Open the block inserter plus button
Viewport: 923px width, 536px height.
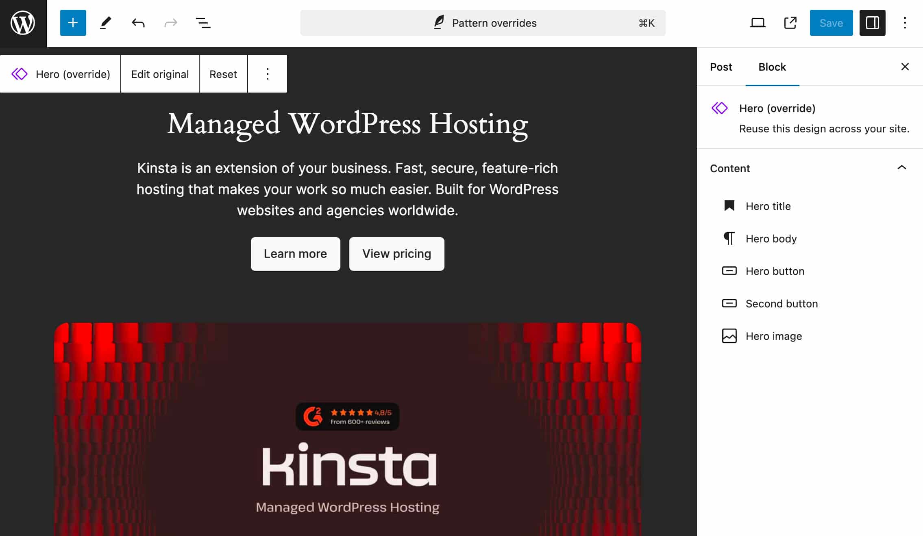click(x=73, y=23)
